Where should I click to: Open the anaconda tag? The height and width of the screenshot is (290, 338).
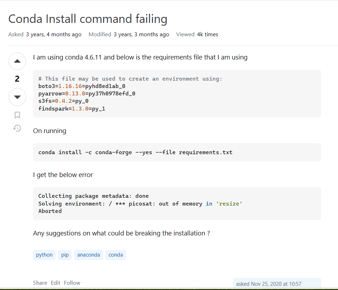click(x=89, y=255)
